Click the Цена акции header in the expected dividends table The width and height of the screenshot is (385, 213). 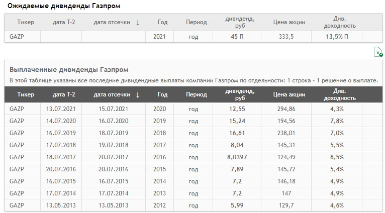pyautogui.click(x=289, y=22)
